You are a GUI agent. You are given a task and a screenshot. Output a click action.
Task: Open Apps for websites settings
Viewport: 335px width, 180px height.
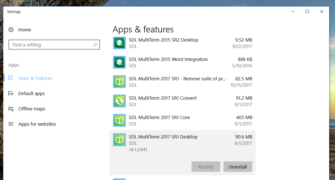(x=37, y=124)
